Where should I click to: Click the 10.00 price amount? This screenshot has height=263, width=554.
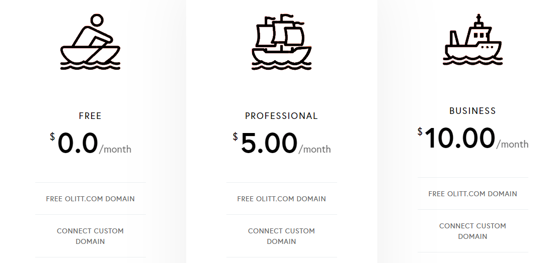coord(460,138)
